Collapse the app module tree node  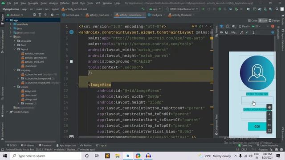tap(7, 20)
